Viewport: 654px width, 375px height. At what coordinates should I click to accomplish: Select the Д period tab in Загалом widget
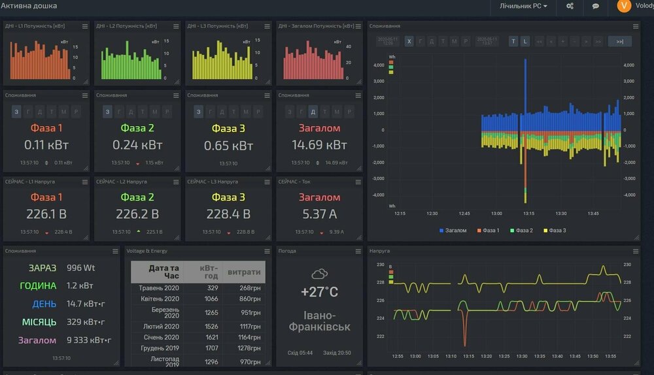coord(313,112)
